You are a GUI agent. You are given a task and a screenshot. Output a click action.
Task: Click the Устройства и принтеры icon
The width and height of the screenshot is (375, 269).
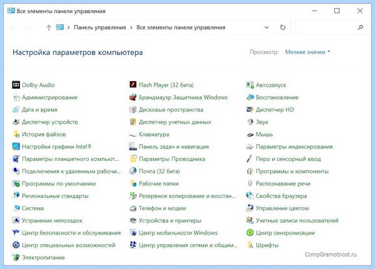pyautogui.click(x=133, y=220)
